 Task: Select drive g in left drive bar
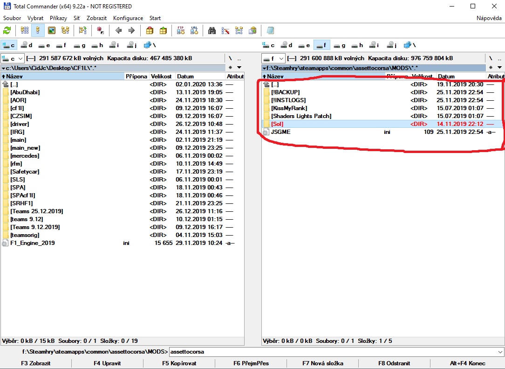(x=79, y=45)
